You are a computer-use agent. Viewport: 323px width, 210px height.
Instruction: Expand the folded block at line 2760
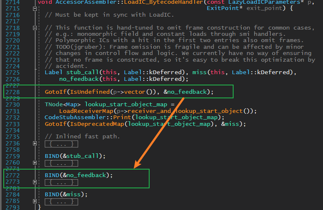point(35,163)
